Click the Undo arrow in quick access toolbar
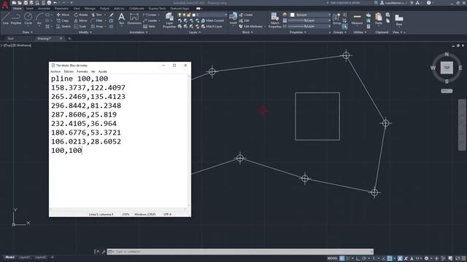467x262 pixels. [x=55, y=3]
